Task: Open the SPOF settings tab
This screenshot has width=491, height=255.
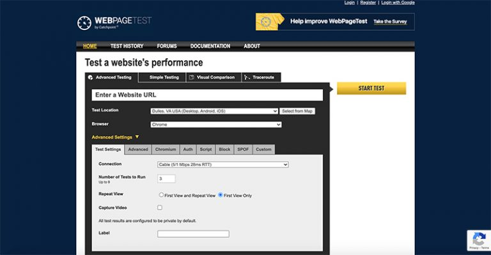Action: click(243, 150)
